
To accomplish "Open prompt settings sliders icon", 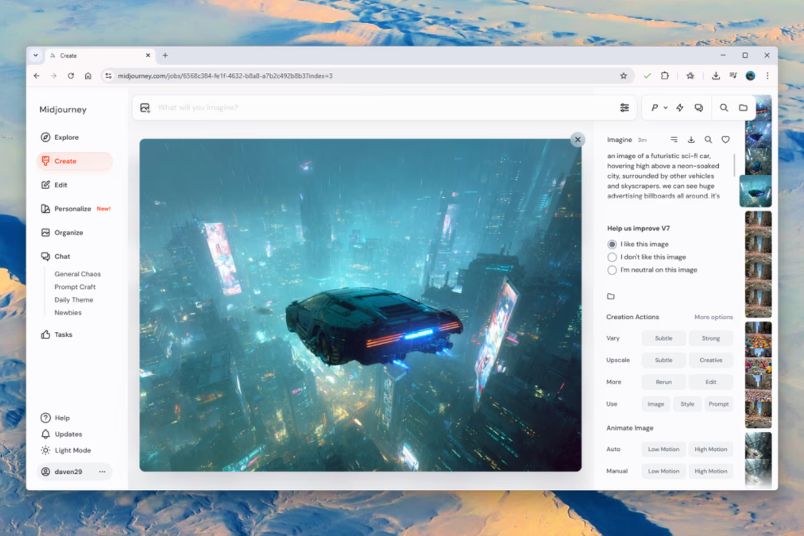I will (624, 108).
